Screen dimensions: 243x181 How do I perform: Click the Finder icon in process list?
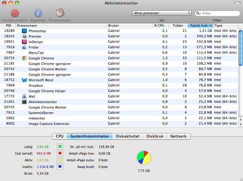tap(24, 47)
